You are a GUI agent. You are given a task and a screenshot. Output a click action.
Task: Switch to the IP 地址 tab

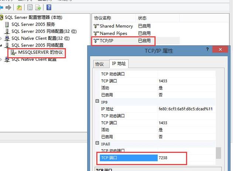click(x=119, y=64)
